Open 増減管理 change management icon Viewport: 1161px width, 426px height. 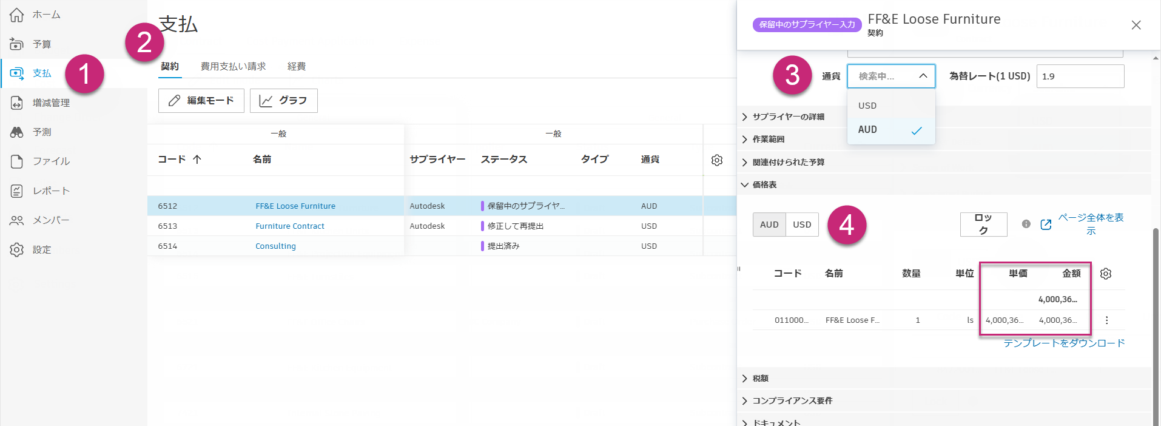(x=16, y=103)
